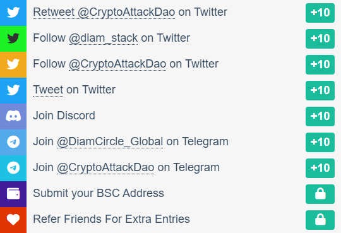Click the underlined Tweet link text
This screenshot has height=233, width=341.
click(x=48, y=90)
